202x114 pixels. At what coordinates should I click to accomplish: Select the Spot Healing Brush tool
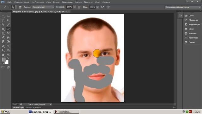[3, 29]
